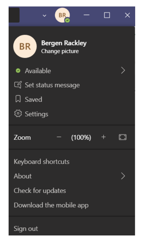Toggle the full screen zoom icon

123,137
